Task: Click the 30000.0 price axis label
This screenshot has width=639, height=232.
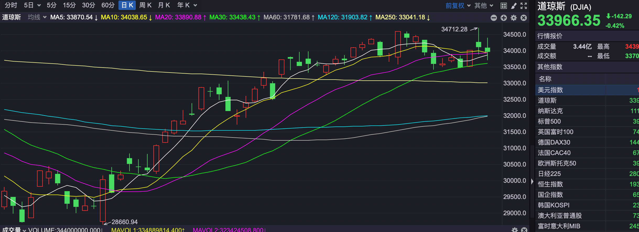Action: [x=515, y=180]
